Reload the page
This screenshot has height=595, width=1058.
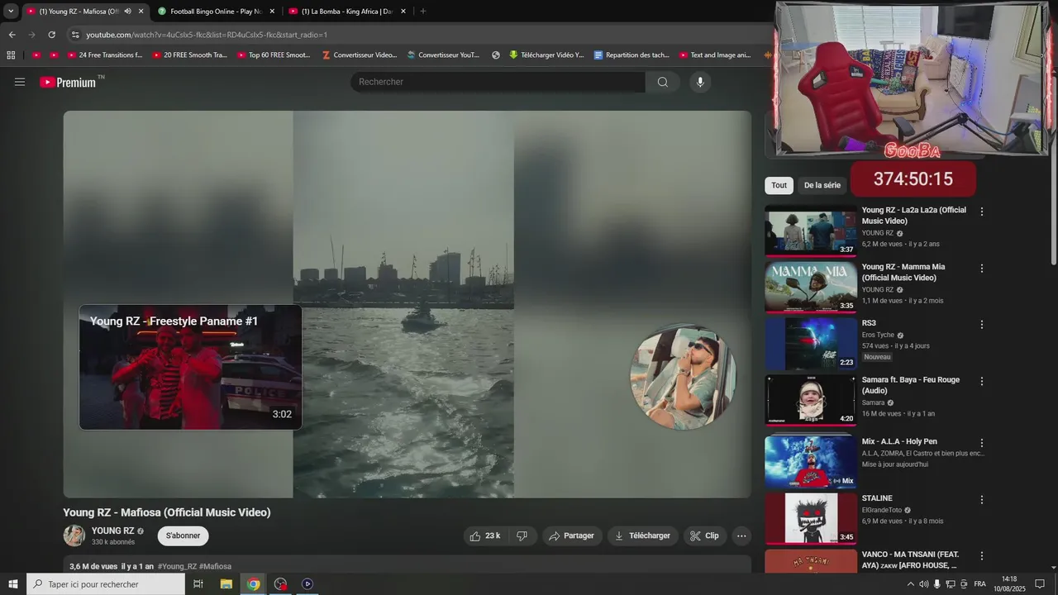click(x=51, y=35)
